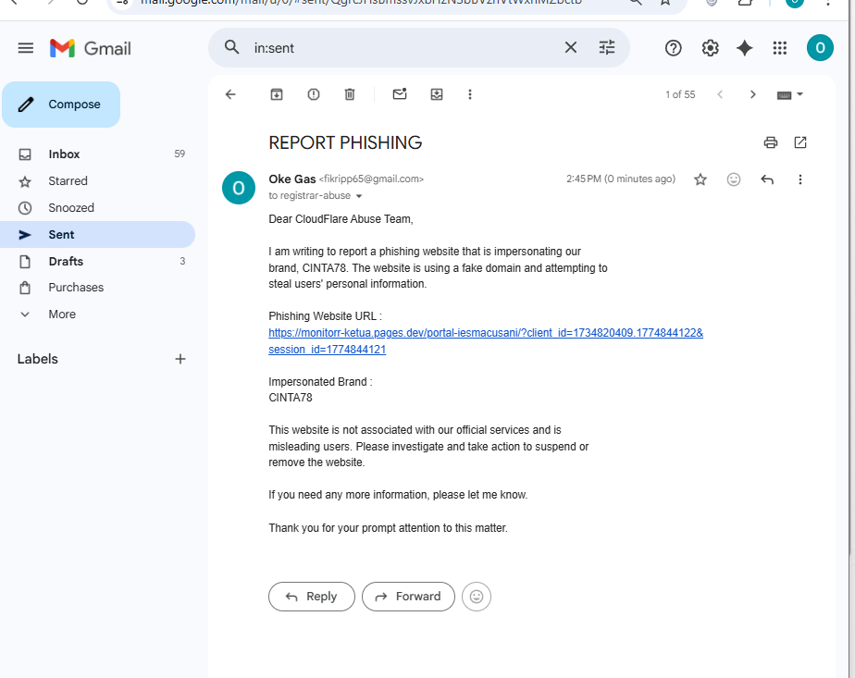The width and height of the screenshot is (855, 678).
Task: Go to the older message arrow
Action: tap(752, 94)
